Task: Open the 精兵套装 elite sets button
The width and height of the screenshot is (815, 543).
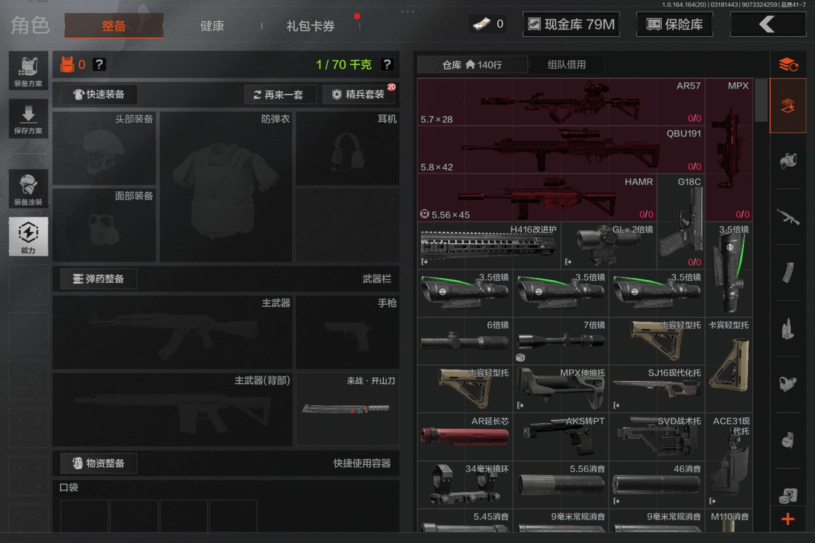Action: click(x=359, y=95)
